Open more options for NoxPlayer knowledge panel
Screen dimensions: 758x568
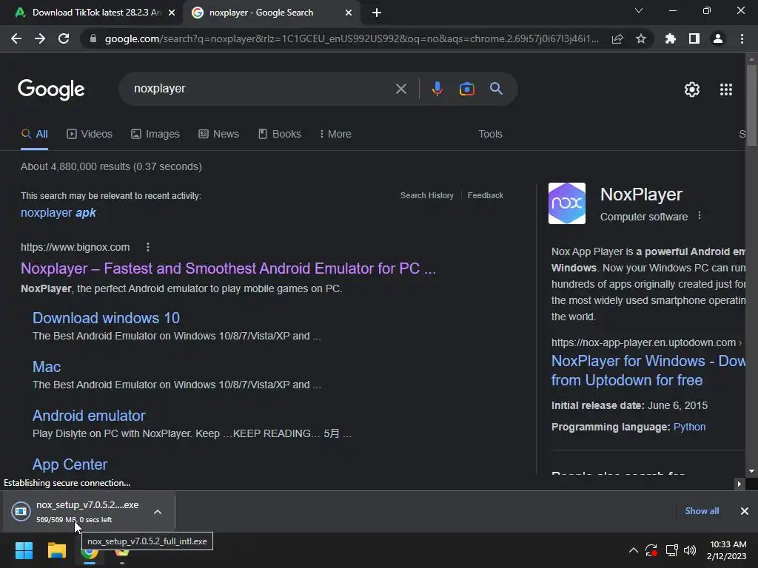pos(699,215)
